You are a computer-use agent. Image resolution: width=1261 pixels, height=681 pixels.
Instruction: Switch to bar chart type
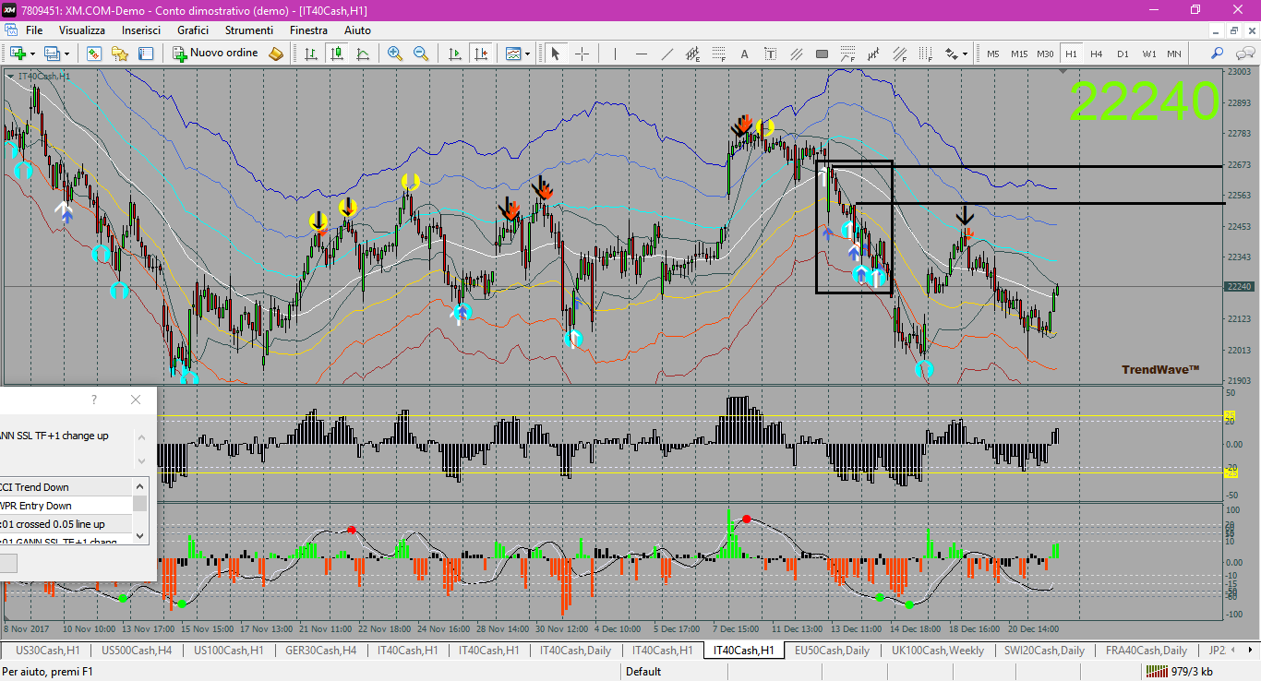point(311,54)
